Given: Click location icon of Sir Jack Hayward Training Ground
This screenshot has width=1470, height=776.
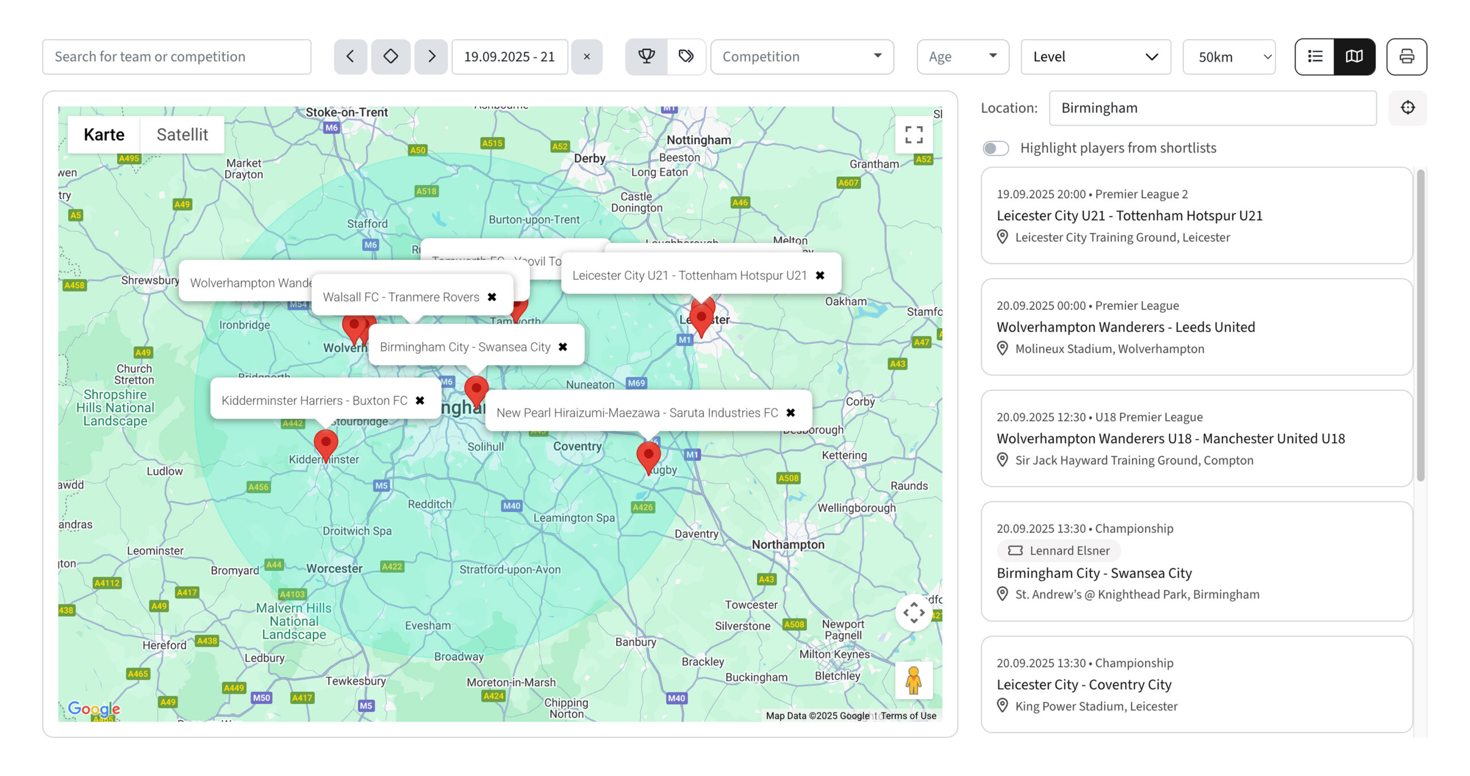Looking at the screenshot, I should pyautogui.click(x=1003, y=460).
